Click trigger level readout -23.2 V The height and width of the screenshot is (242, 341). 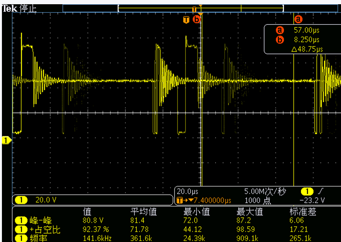pos(312,201)
